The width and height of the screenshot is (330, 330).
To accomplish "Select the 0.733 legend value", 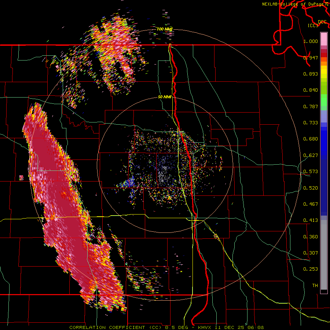I will (x=311, y=122).
